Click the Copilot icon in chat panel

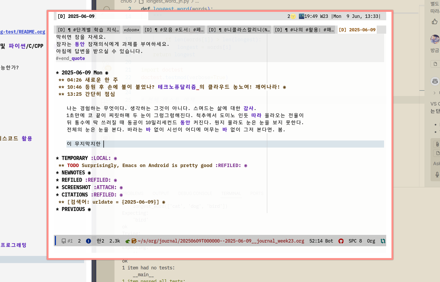coord(435,81)
